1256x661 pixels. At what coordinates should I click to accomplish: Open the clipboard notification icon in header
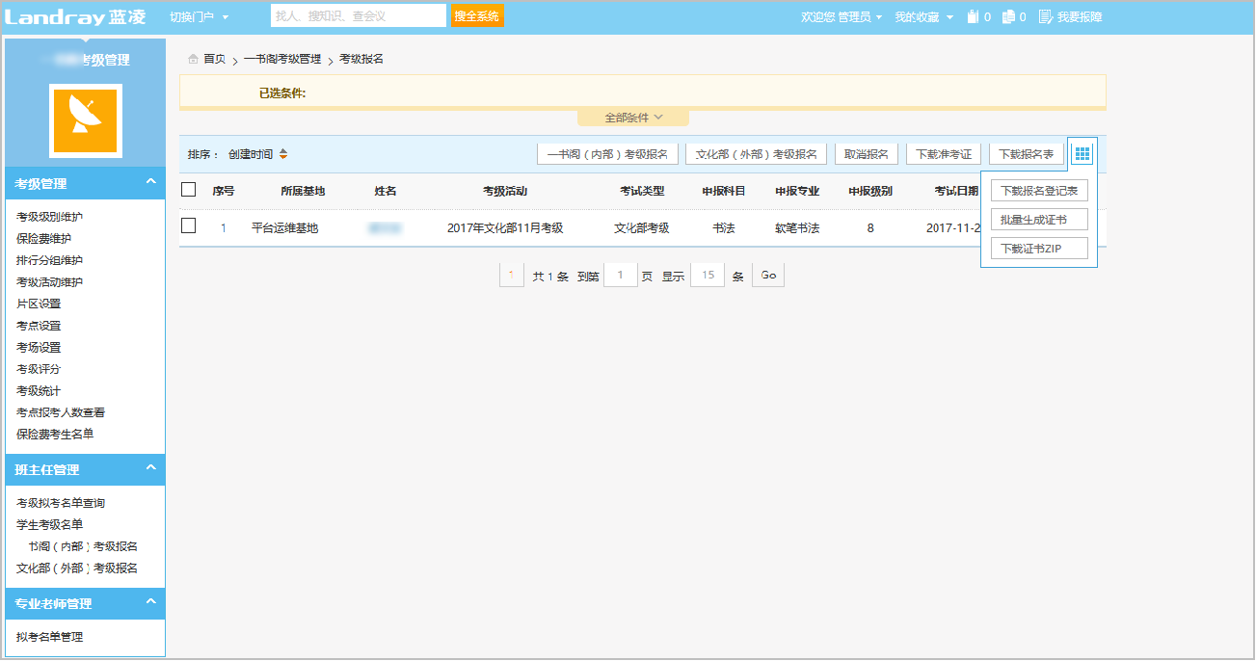[x=973, y=16]
